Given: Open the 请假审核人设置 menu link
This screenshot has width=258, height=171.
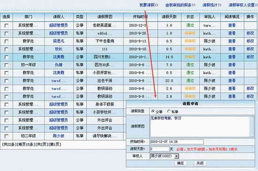Looking at the screenshot, I should pos(243,5).
